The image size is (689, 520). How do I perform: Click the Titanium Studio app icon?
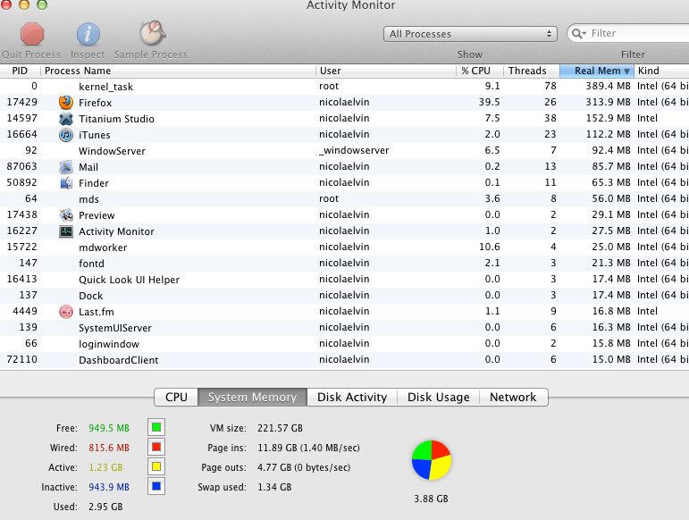pos(66,119)
